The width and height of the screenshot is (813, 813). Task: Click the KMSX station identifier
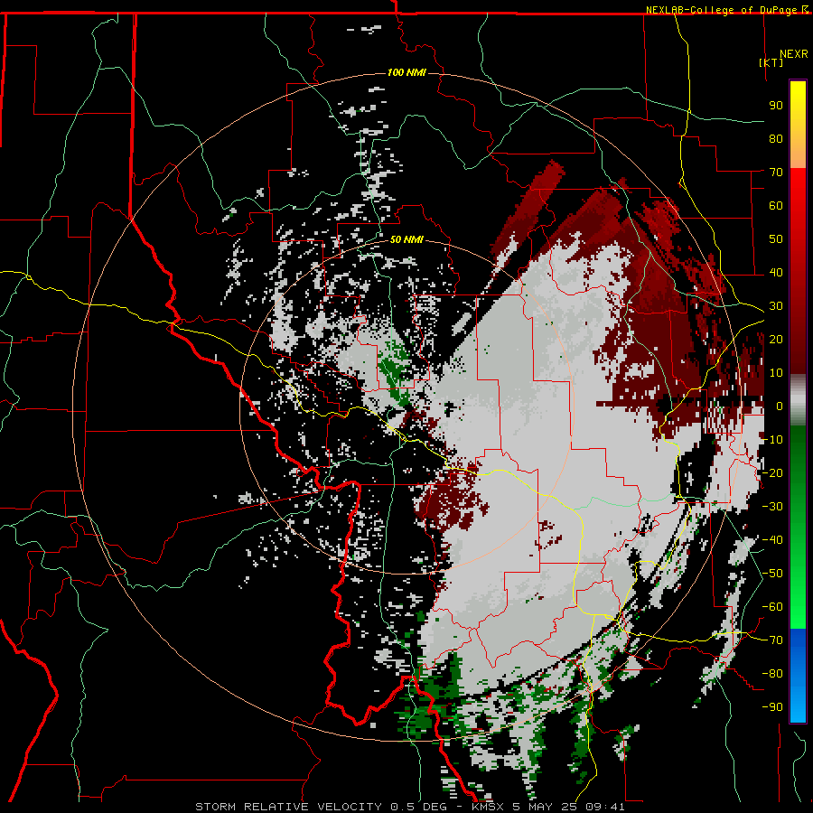point(489,807)
